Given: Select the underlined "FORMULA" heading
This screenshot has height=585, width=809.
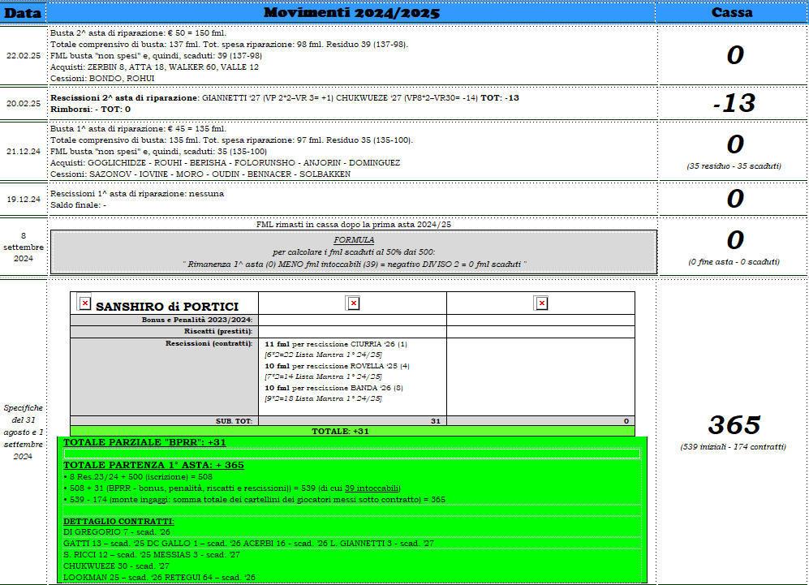Looking at the screenshot, I should 354,240.
